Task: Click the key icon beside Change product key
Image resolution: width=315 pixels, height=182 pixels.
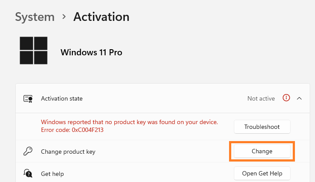Action: pos(28,152)
